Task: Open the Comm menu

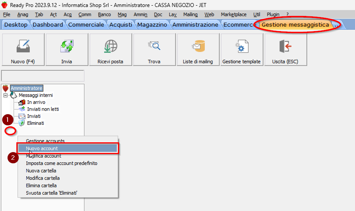Action: [x=85, y=14]
